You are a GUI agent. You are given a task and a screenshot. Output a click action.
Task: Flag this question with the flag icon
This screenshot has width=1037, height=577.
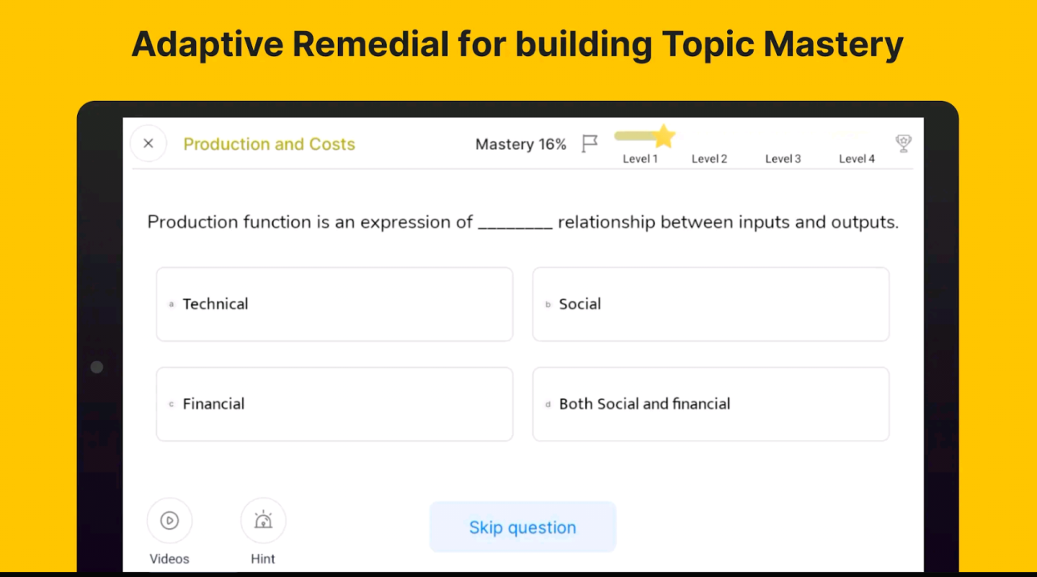tap(590, 144)
